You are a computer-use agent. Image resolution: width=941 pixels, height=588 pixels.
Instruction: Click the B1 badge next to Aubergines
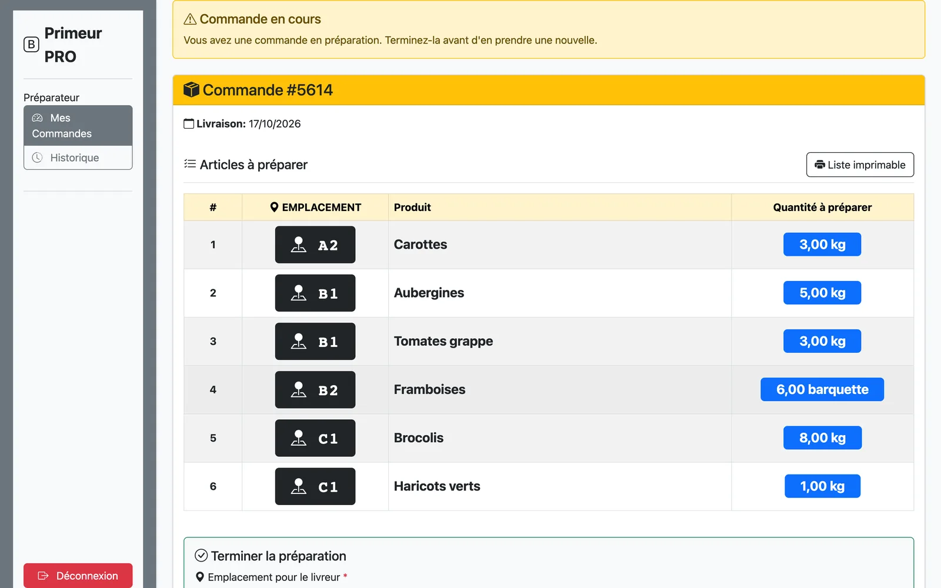pyautogui.click(x=315, y=293)
